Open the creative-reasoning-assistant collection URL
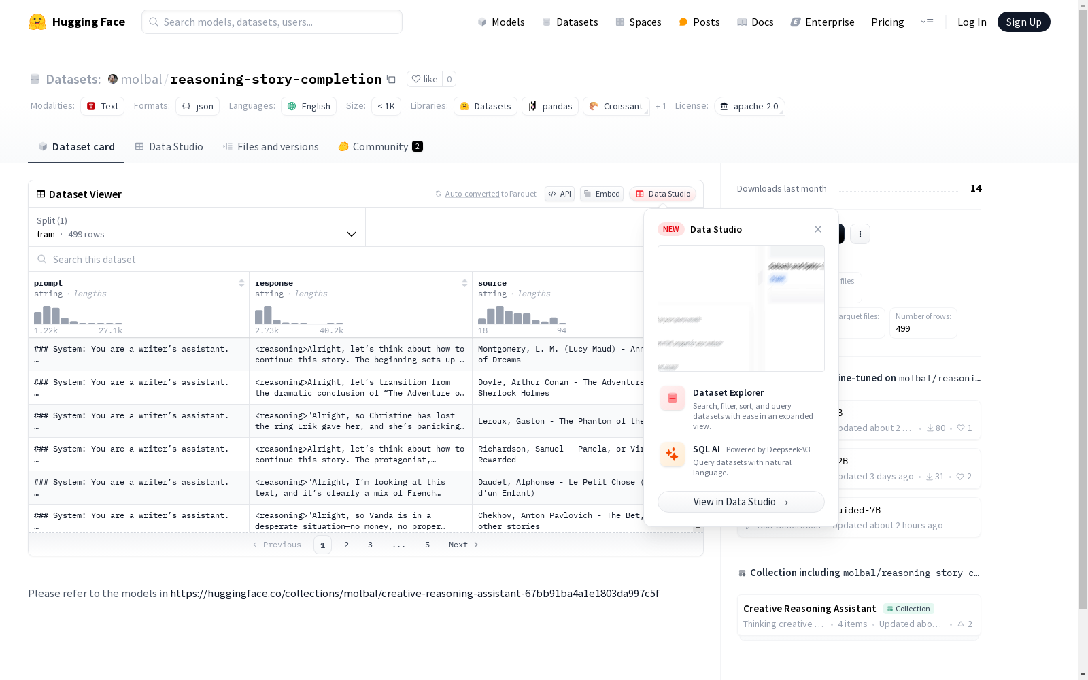1088x680 pixels. click(415, 593)
